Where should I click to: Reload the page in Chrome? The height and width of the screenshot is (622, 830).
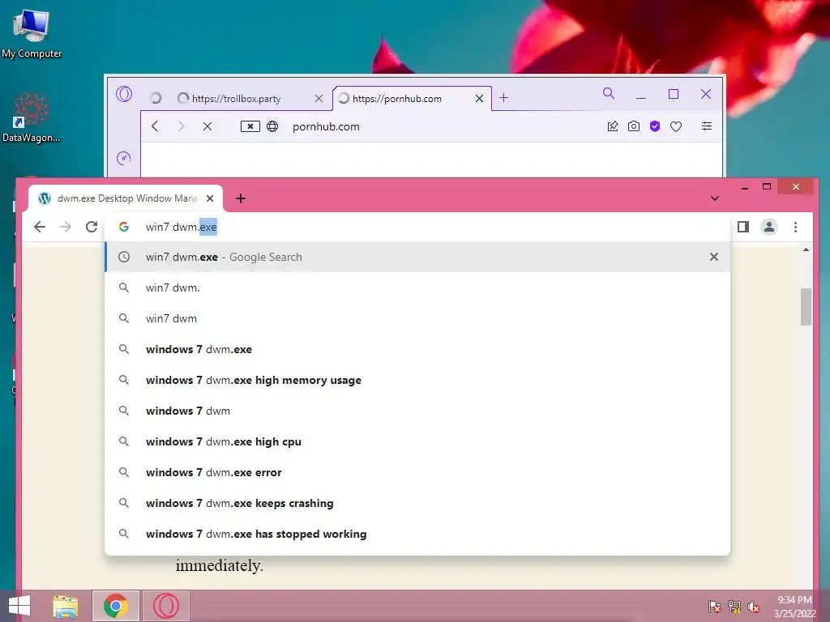pyautogui.click(x=92, y=227)
